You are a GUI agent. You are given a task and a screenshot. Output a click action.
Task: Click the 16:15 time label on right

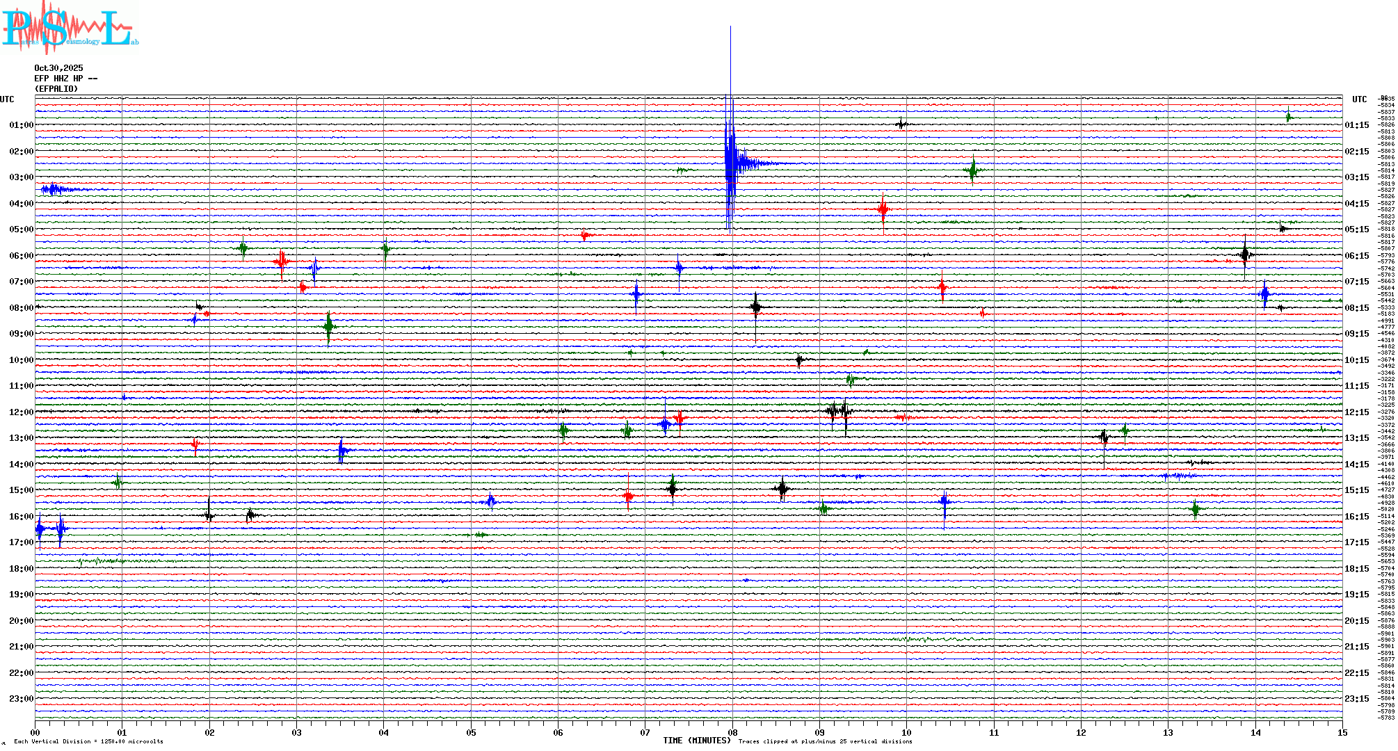pyautogui.click(x=1356, y=517)
